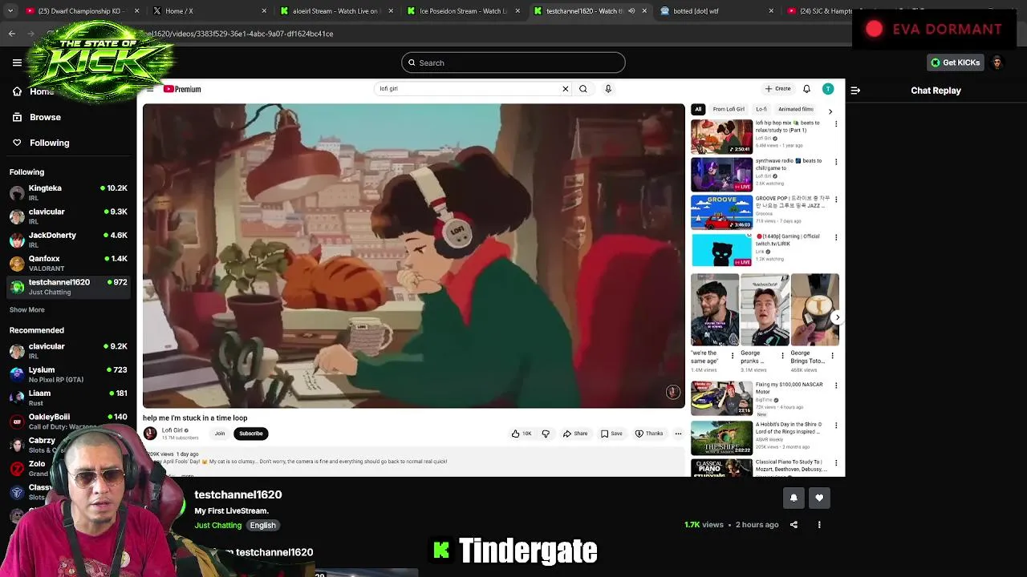
Task: Click the YouTube search magnifier button
Action: click(583, 89)
